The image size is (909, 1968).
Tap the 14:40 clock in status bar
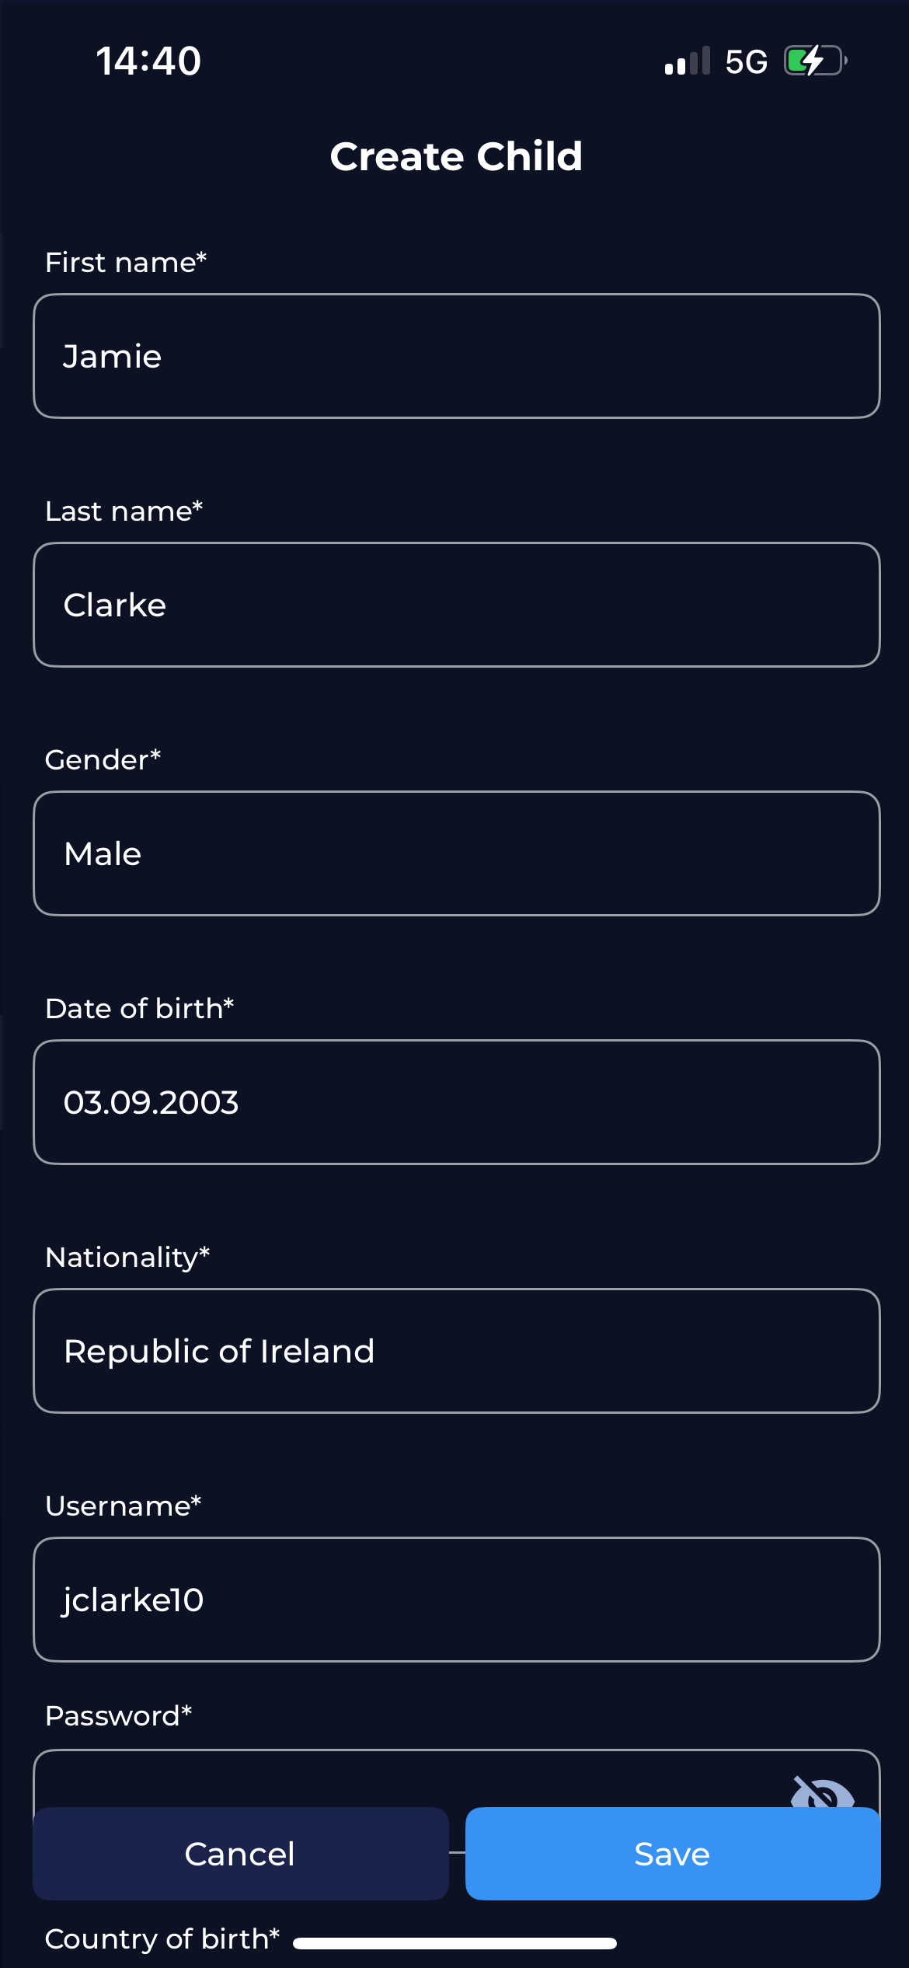click(x=148, y=61)
